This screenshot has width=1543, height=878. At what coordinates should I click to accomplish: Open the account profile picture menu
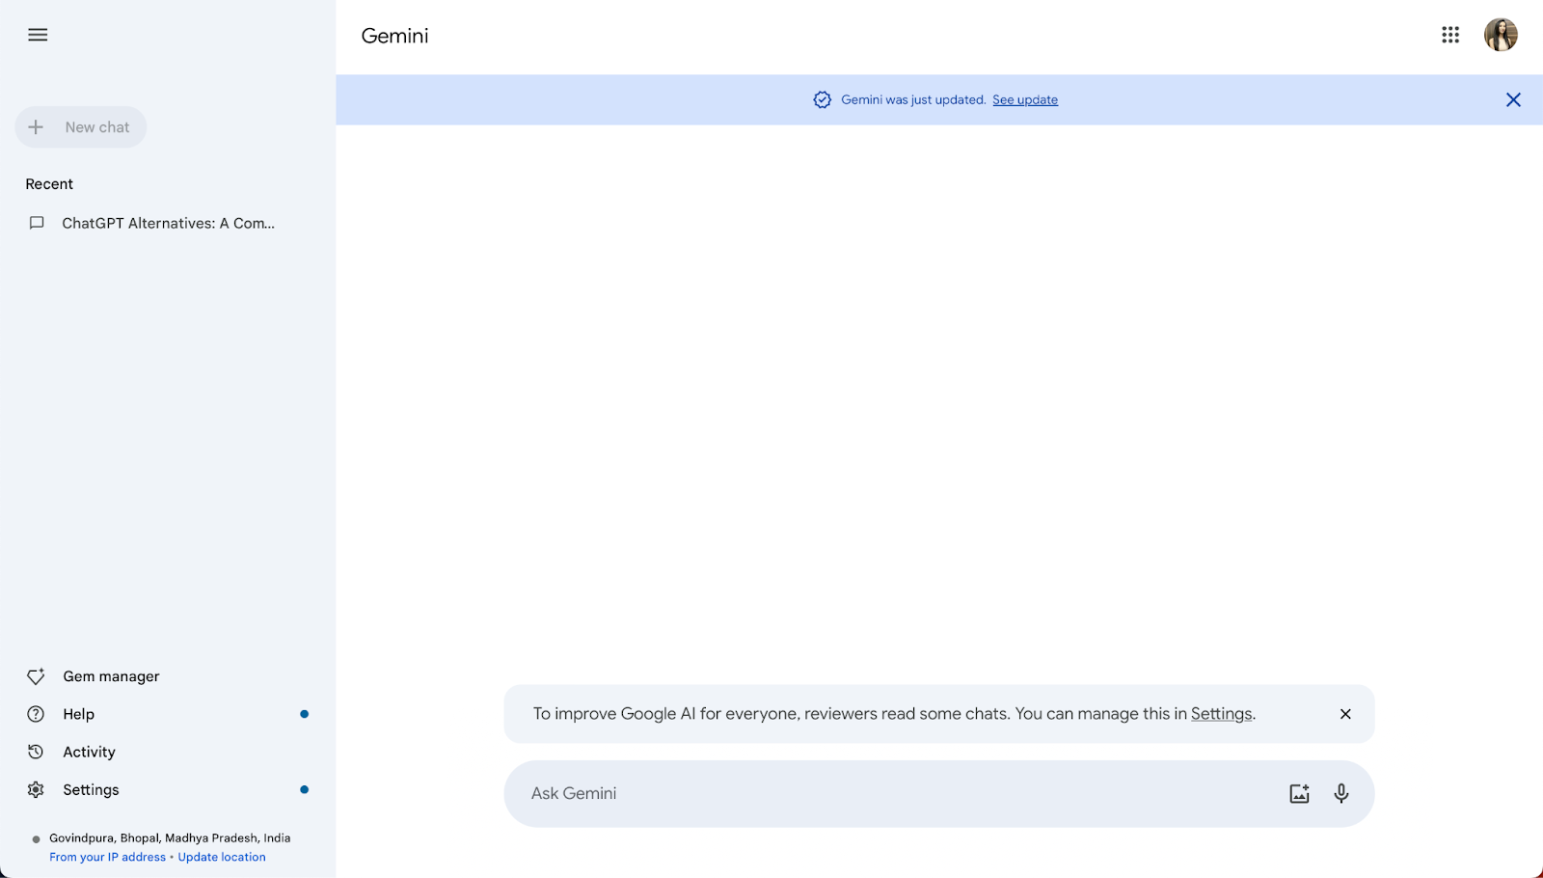click(1501, 35)
